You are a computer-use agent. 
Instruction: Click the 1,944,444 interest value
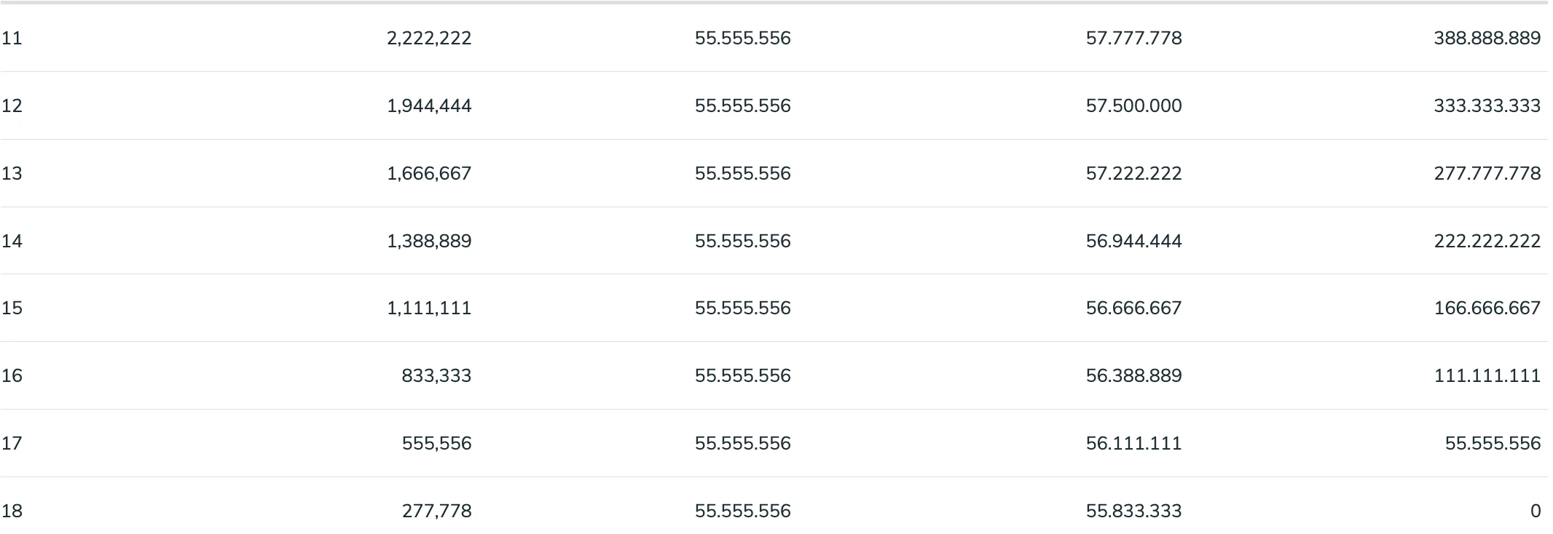(429, 105)
